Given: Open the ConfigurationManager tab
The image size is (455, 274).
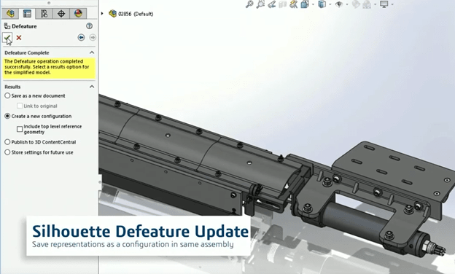Looking at the screenshot, I should (x=44, y=13).
